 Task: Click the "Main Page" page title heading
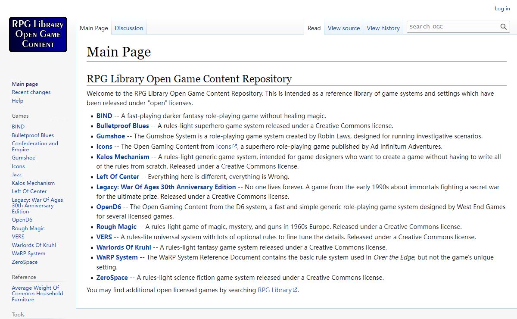point(119,52)
